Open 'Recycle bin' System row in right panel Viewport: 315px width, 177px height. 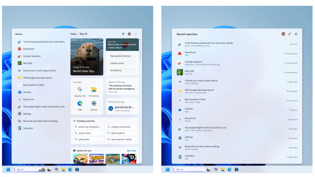[x=237, y=119]
